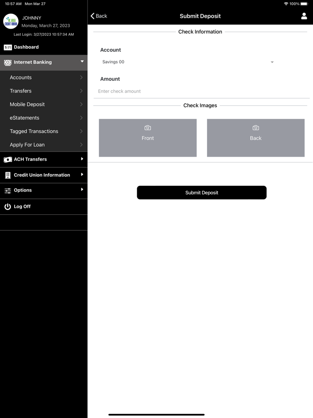Click the chevron next to Tagged Transactions
Viewport: 313px width, 418px height.
click(81, 132)
